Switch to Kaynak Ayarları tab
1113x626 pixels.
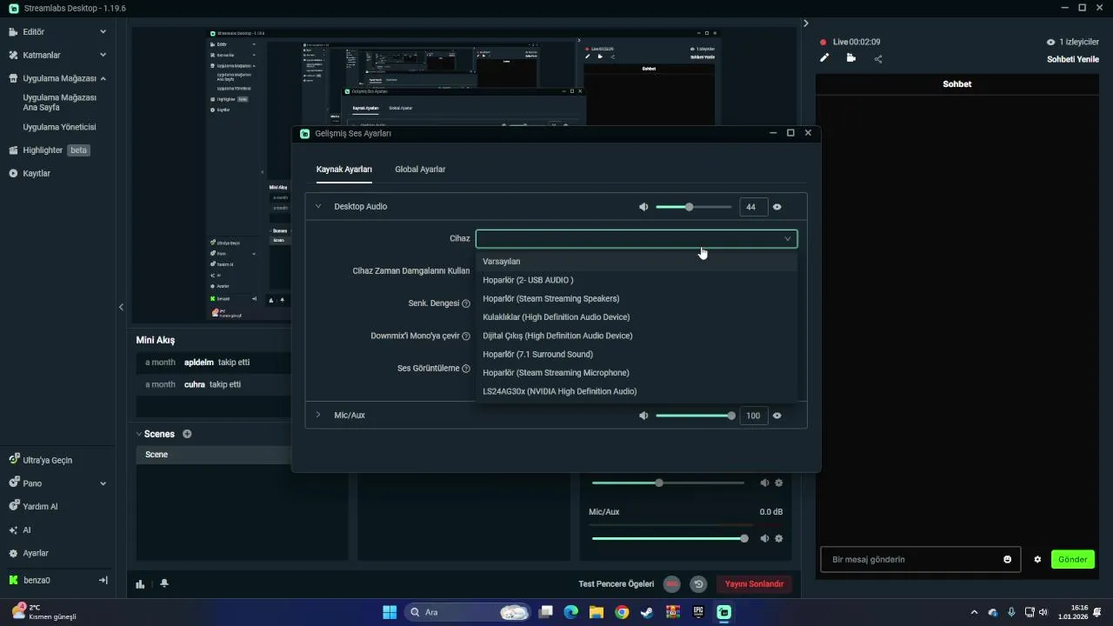point(344,170)
